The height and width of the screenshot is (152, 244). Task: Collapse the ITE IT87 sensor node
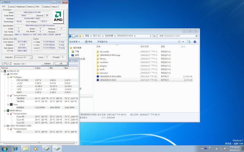point(5,74)
